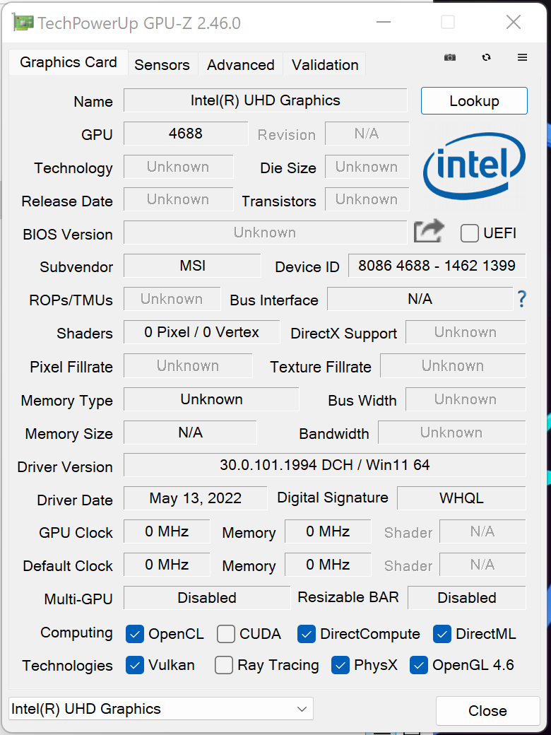Screen dimensions: 551x735
Task: Click the Technology Unknown field
Action: (179, 166)
